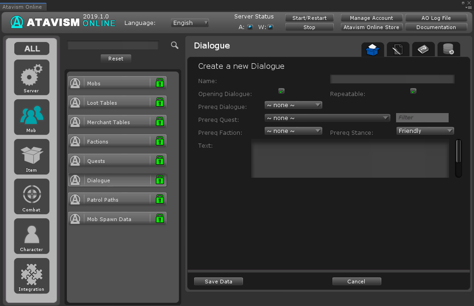Open the Item category
This screenshot has width=474, height=306.
pos(31,156)
